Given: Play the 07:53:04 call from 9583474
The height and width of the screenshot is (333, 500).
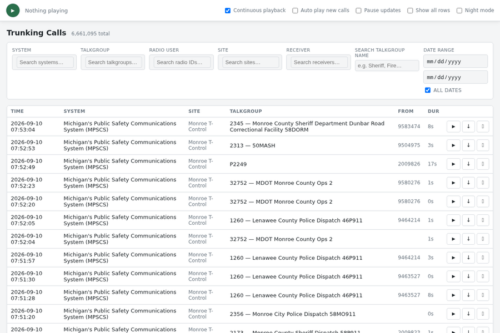Looking at the screenshot, I should click(453, 127).
